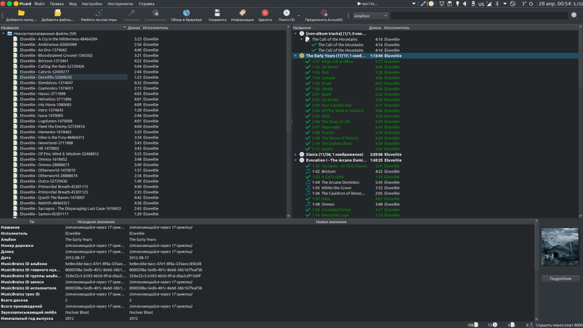The height and width of the screenshot is (328, 583).
Task: Select Eluveitie - Quoth The Raven-1470007
Action: point(52,198)
